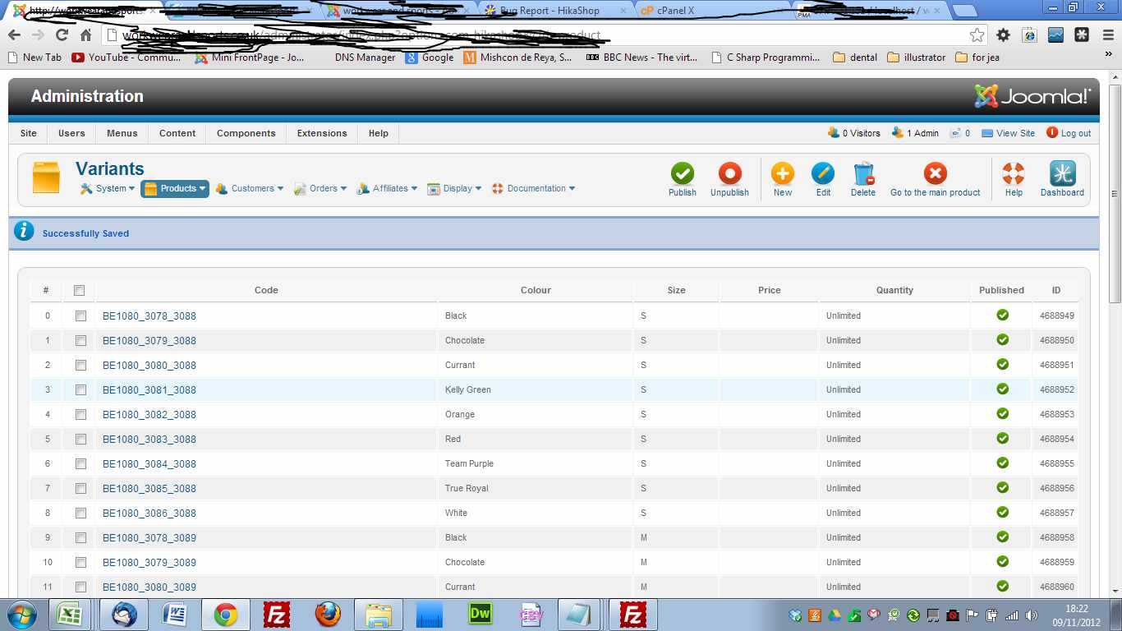Screen dimensions: 1122x631
Task: Open the dental bookmarks folder
Action: coord(855,58)
